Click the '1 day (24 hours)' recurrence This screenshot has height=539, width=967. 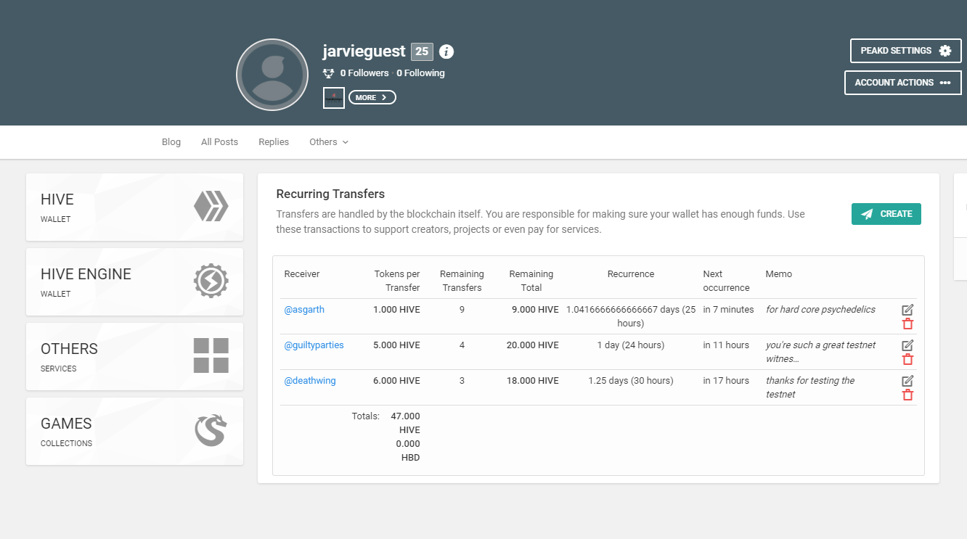[x=631, y=345]
